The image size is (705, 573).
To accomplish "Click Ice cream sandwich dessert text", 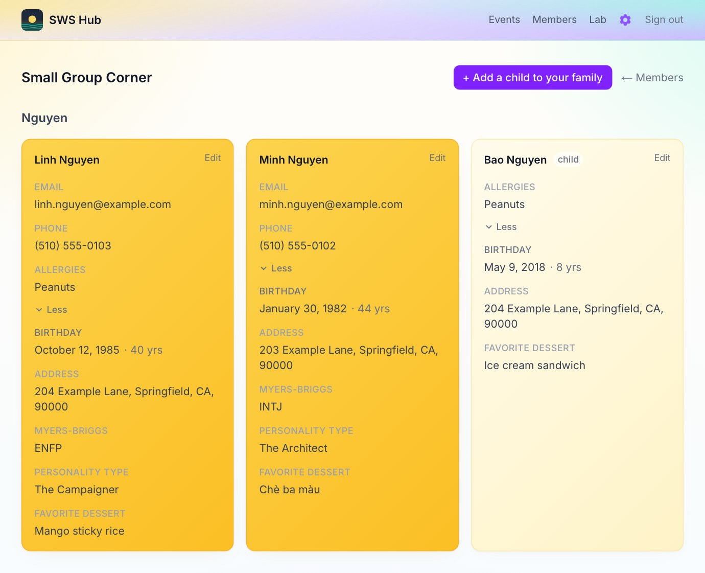I will coord(535,365).
